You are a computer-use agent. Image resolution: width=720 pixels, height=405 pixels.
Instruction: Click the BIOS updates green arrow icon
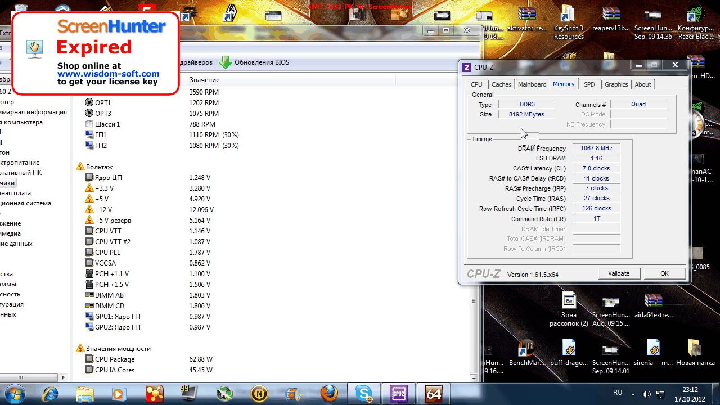point(226,62)
